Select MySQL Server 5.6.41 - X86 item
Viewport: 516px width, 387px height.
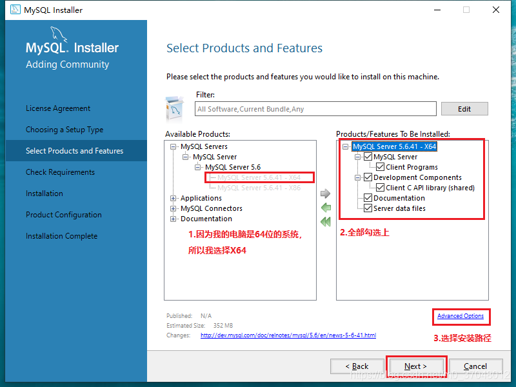[259, 188]
